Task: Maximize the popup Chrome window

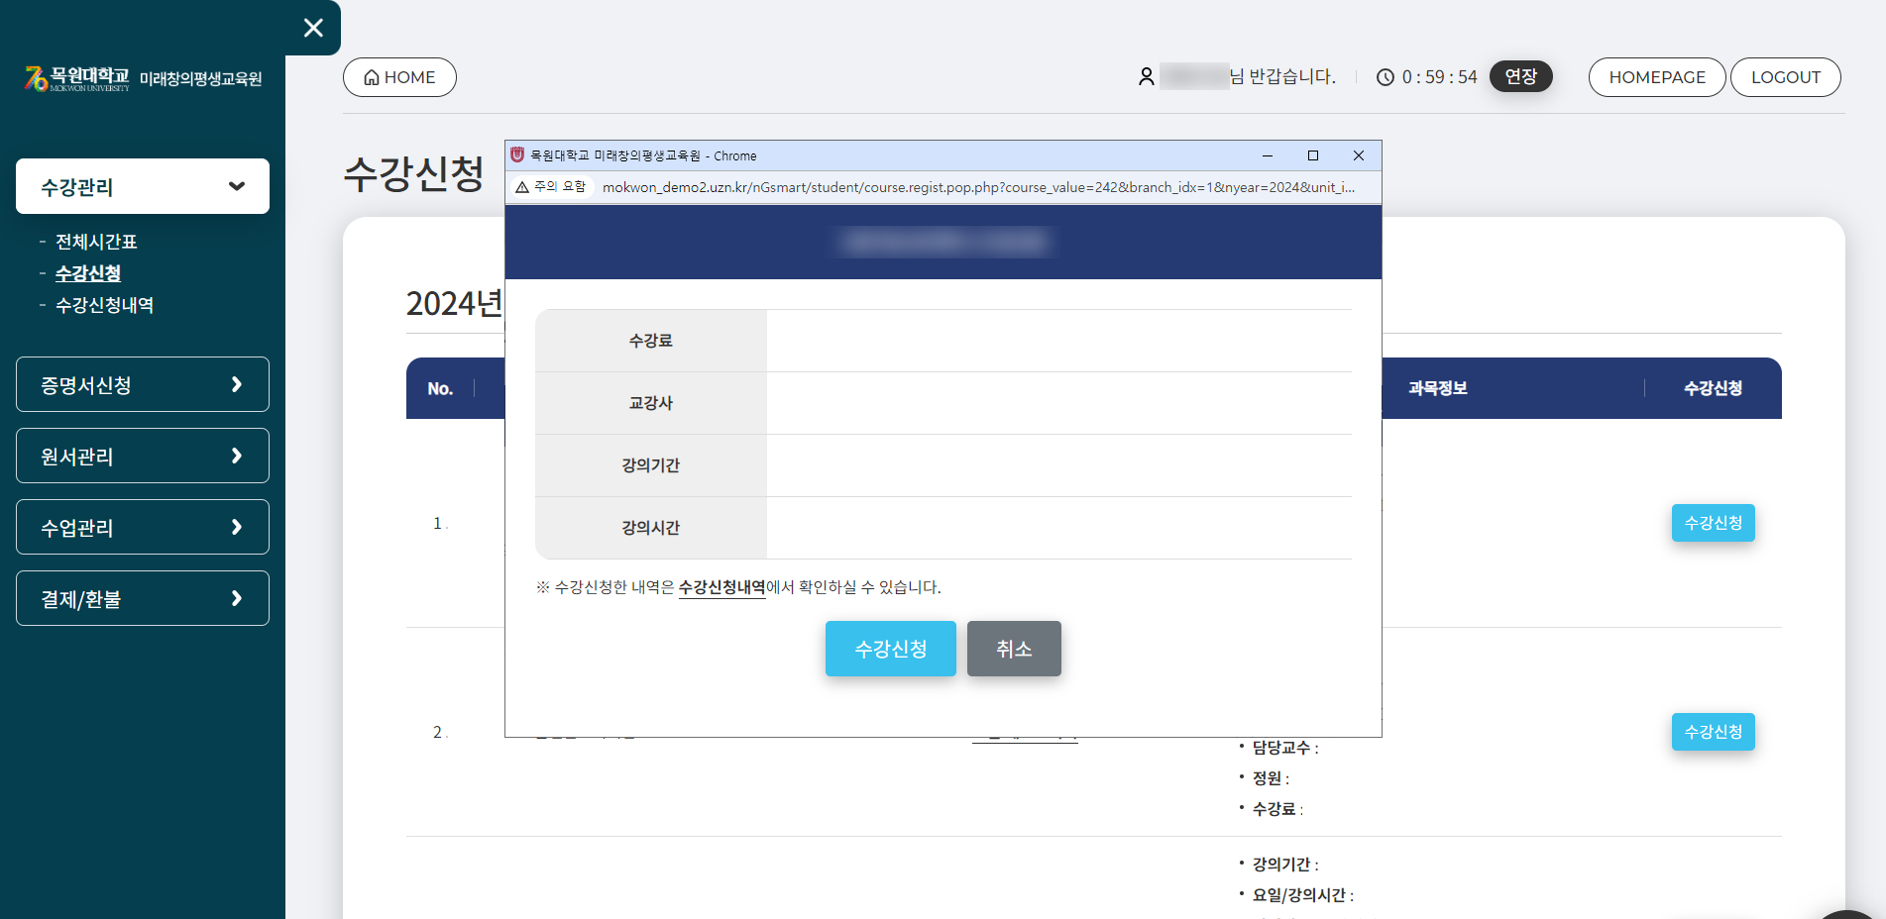Action: tap(1313, 155)
